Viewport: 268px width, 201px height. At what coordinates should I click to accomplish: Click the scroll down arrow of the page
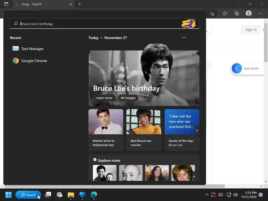pos(266,182)
